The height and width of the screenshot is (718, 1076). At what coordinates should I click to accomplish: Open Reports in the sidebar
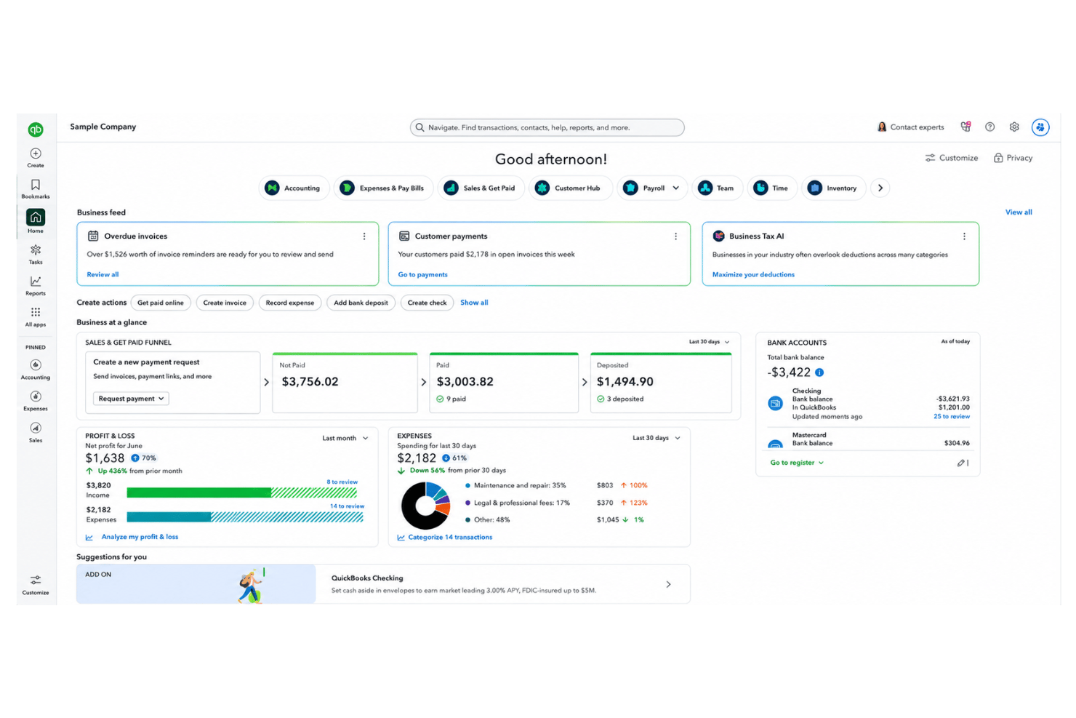pyautogui.click(x=36, y=286)
